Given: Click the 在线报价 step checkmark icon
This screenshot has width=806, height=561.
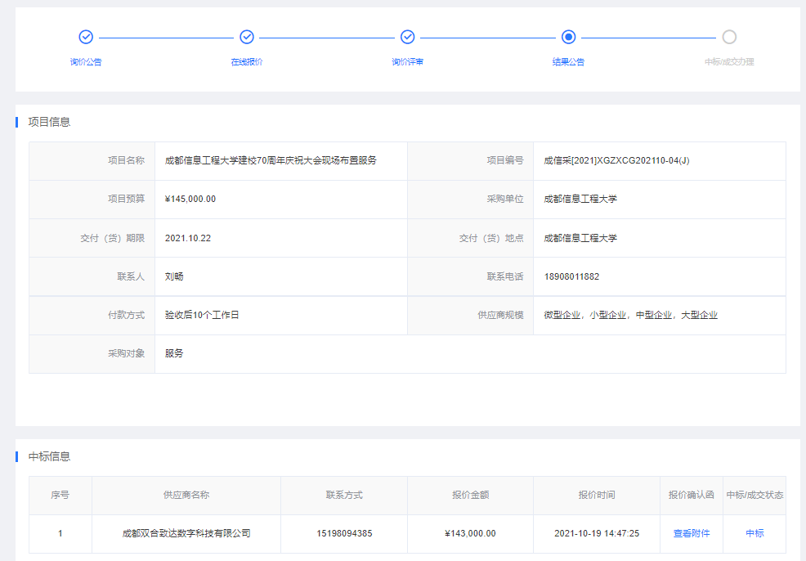Looking at the screenshot, I should tap(247, 37).
